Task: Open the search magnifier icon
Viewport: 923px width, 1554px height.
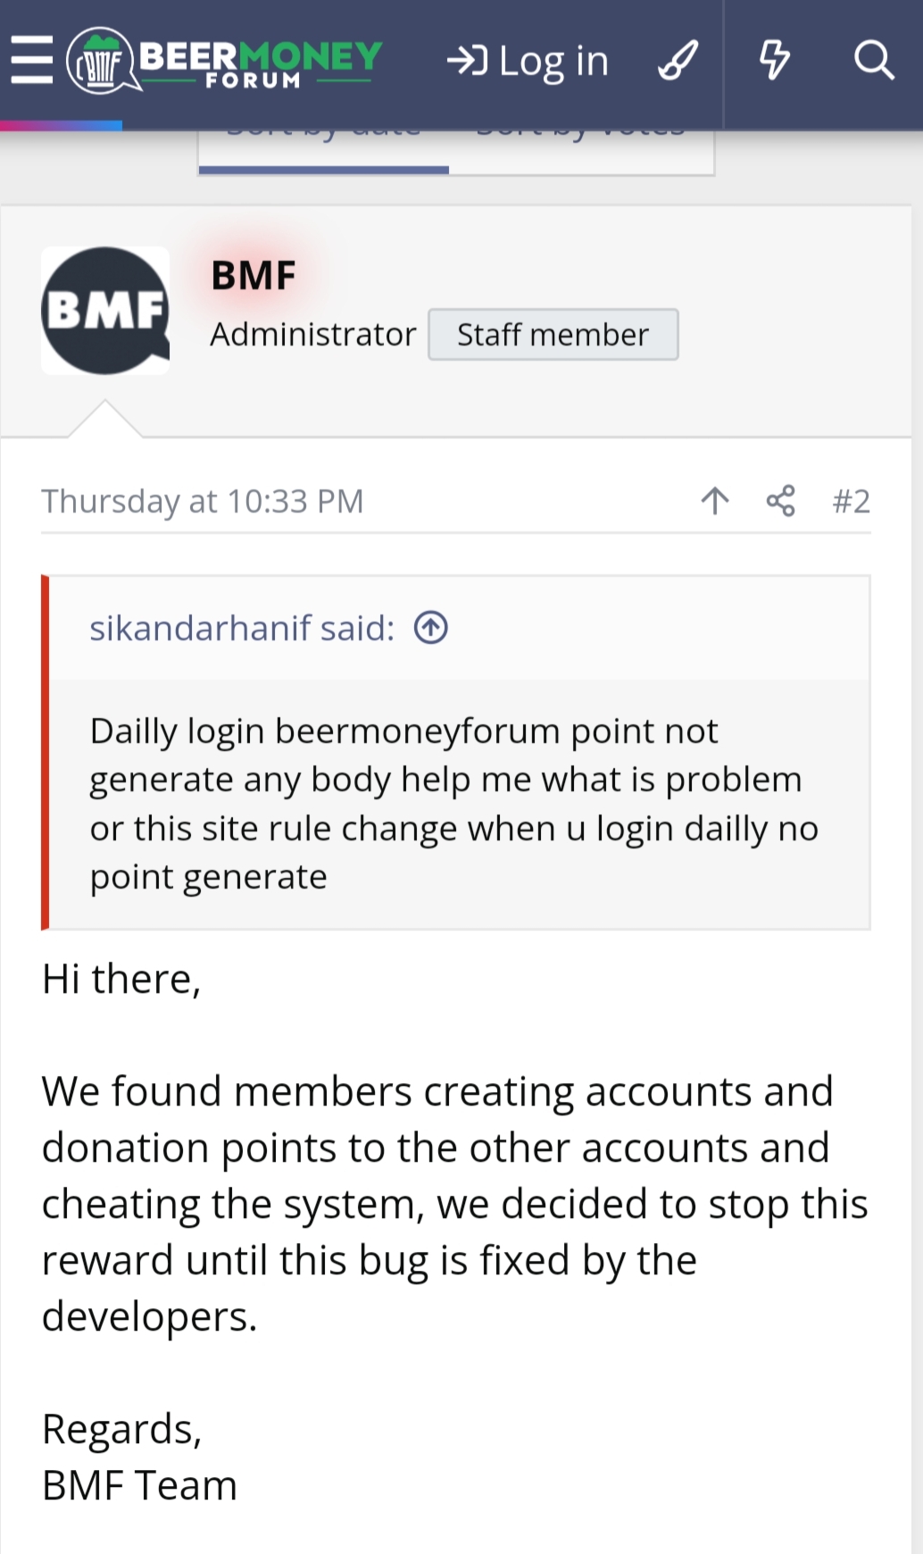Action: click(873, 61)
